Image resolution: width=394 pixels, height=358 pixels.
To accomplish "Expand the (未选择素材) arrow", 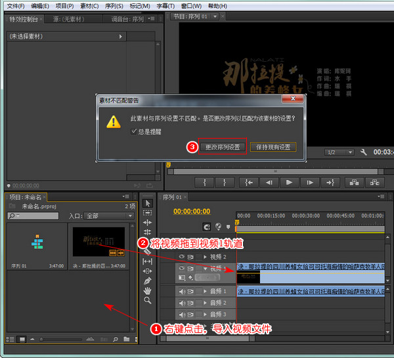I will click(x=121, y=36).
